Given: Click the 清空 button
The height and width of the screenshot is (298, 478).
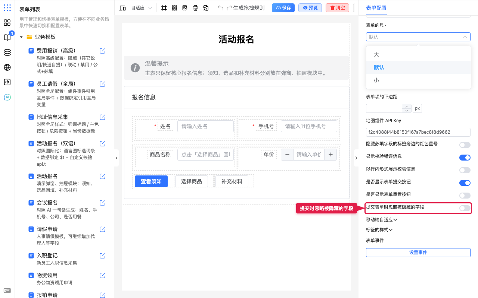Looking at the screenshot, I should point(337,8).
